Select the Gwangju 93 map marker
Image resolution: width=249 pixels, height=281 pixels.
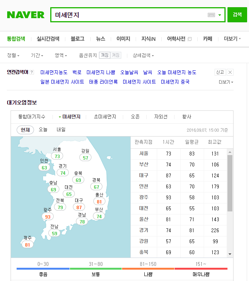(x=48, y=217)
